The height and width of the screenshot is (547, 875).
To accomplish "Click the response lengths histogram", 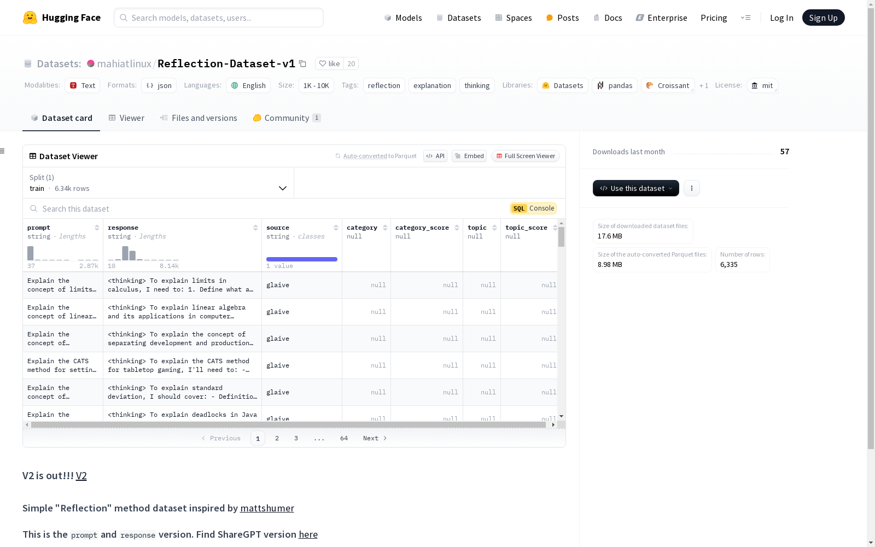I will point(143,253).
